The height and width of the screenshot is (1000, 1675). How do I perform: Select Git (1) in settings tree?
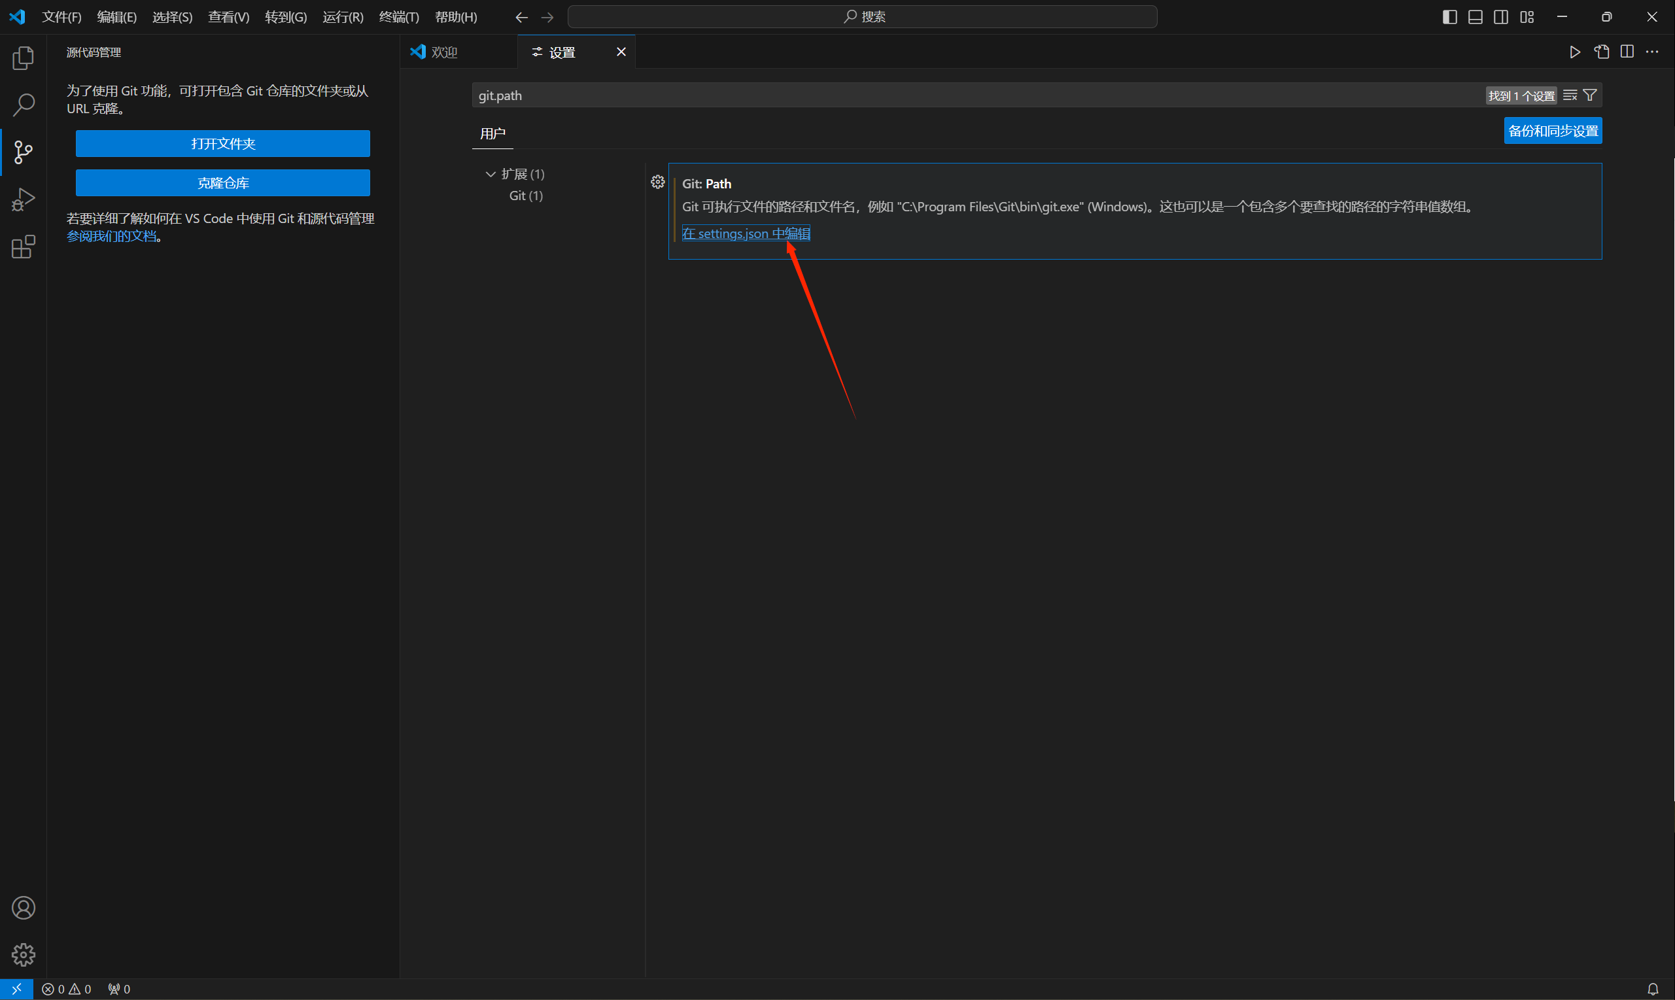[x=526, y=196]
